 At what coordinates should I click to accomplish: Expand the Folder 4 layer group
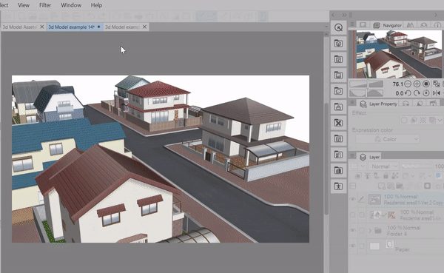(370, 231)
